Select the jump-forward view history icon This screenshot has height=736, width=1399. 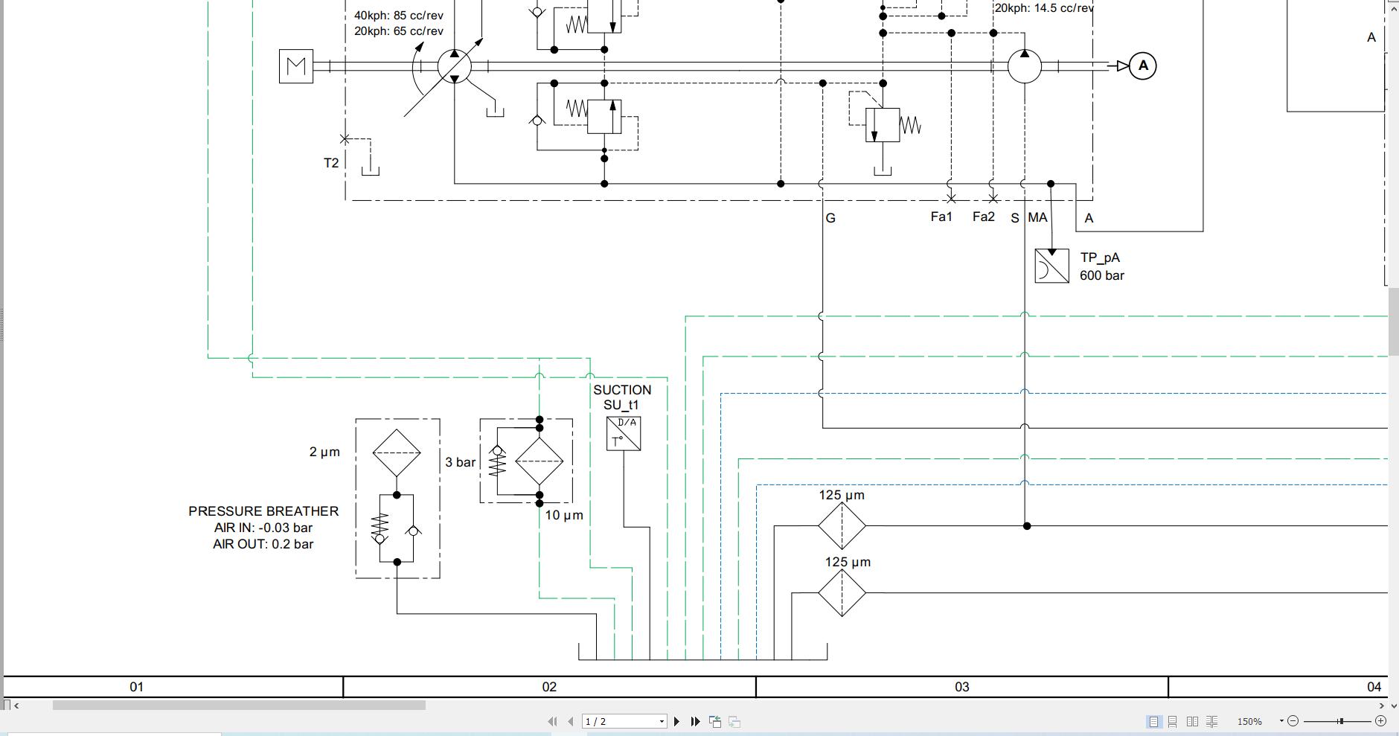point(734,720)
